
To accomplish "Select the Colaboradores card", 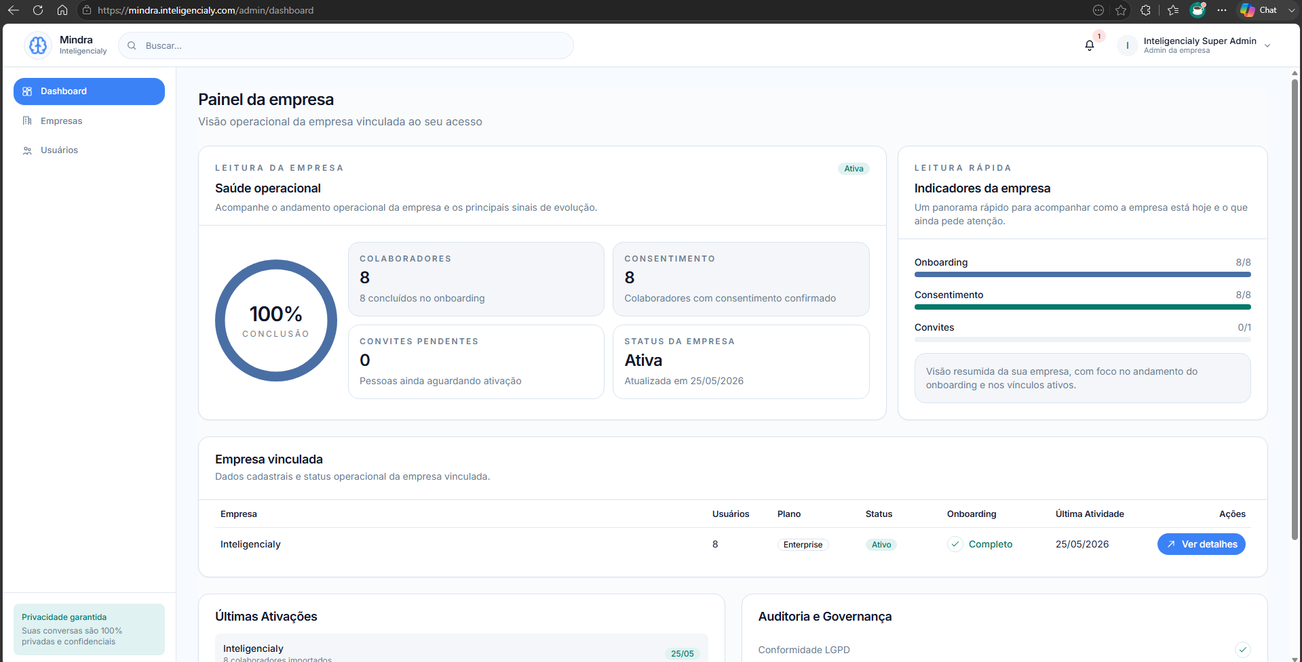I will click(476, 279).
